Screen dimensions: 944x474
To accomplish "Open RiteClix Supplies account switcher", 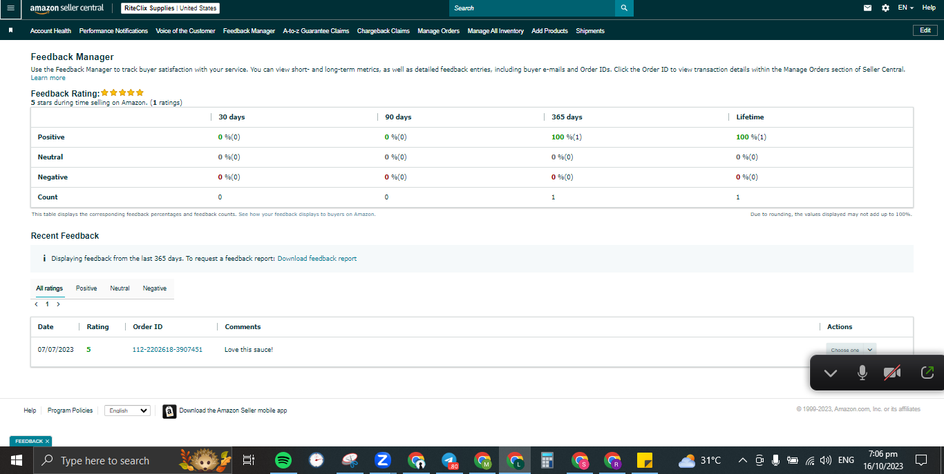I will pyautogui.click(x=171, y=8).
